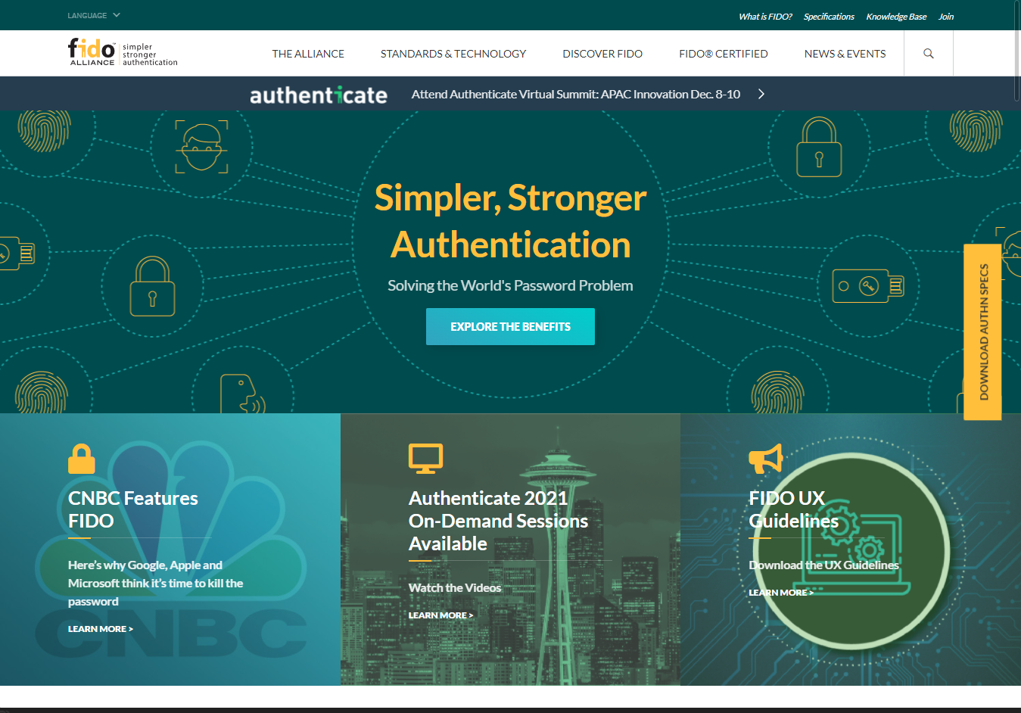
Task: Open the Discover FIDO menu
Action: point(602,54)
